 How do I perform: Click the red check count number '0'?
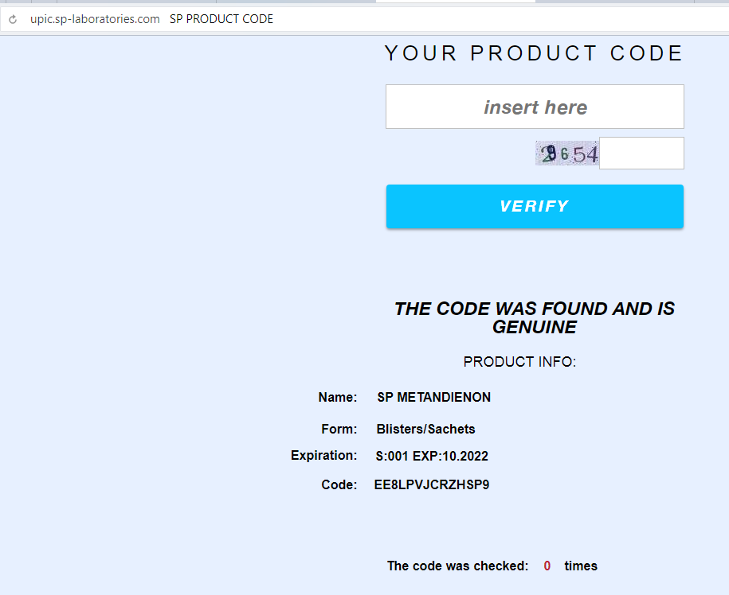pos(547,566)
